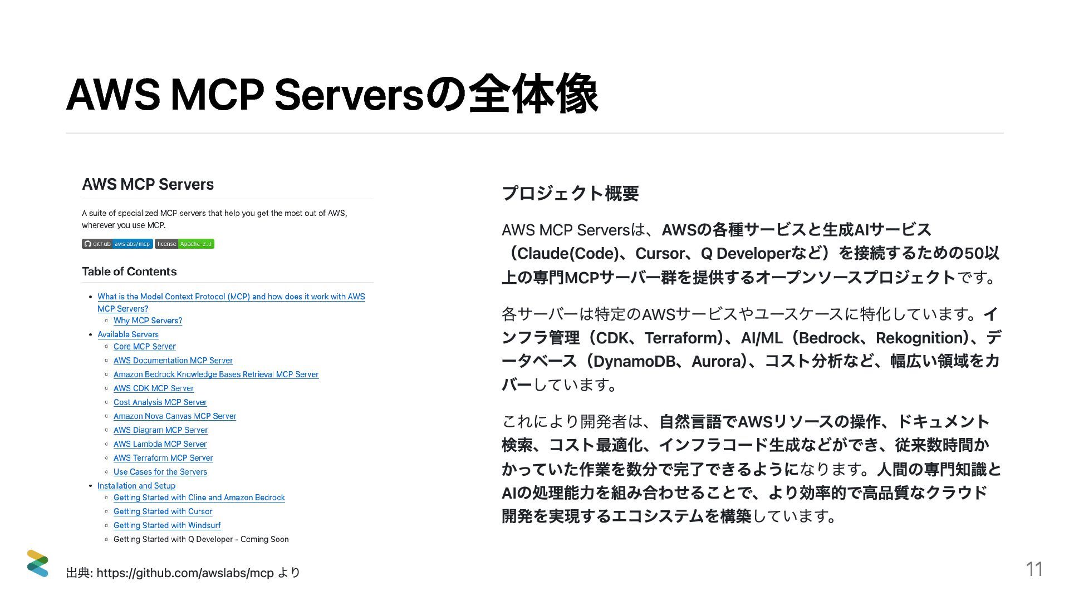Open the 'Core MCP Server' link
The width and height of the screenshot is (1069, 601).
pos(145,346)
